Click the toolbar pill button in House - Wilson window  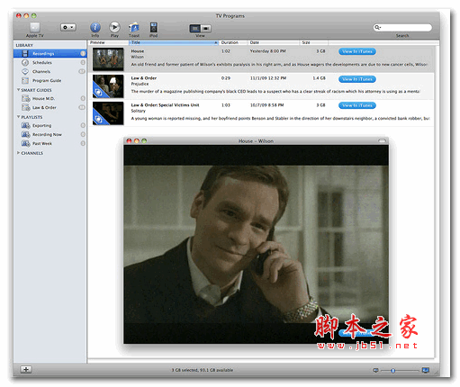click(x=382, y=140)
